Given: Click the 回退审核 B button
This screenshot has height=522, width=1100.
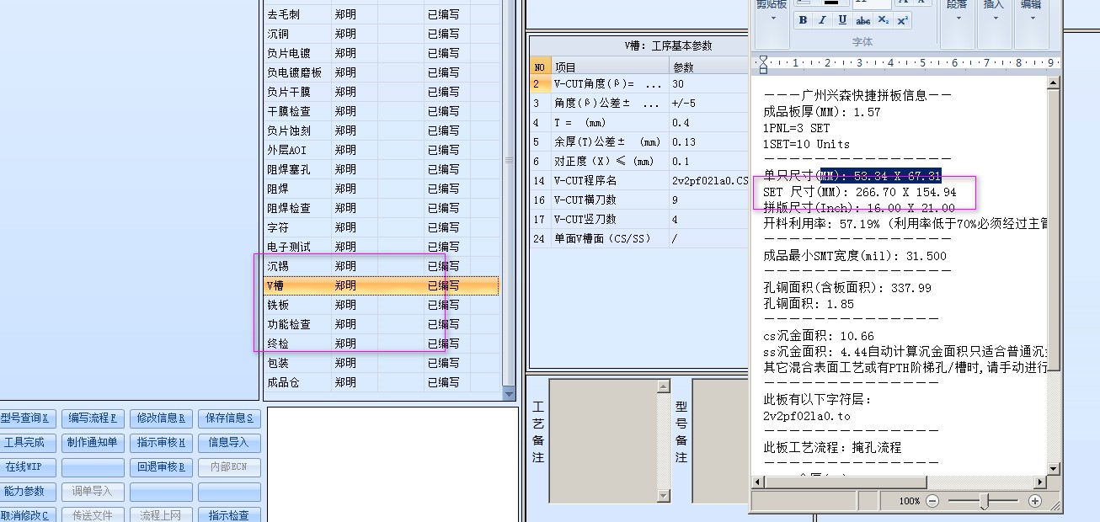Looking at the screenshot, I should point(161,467).
